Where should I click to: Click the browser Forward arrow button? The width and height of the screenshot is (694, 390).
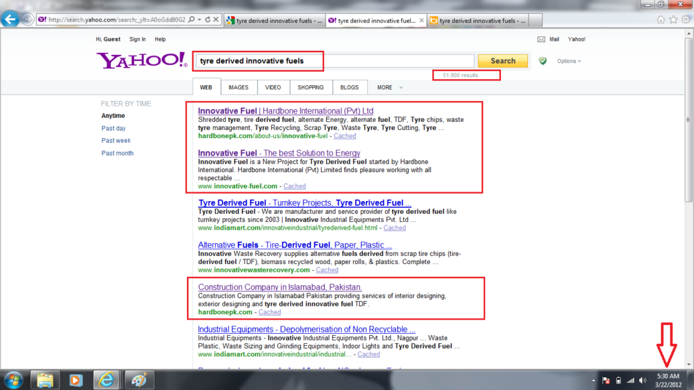click(27, 20)
